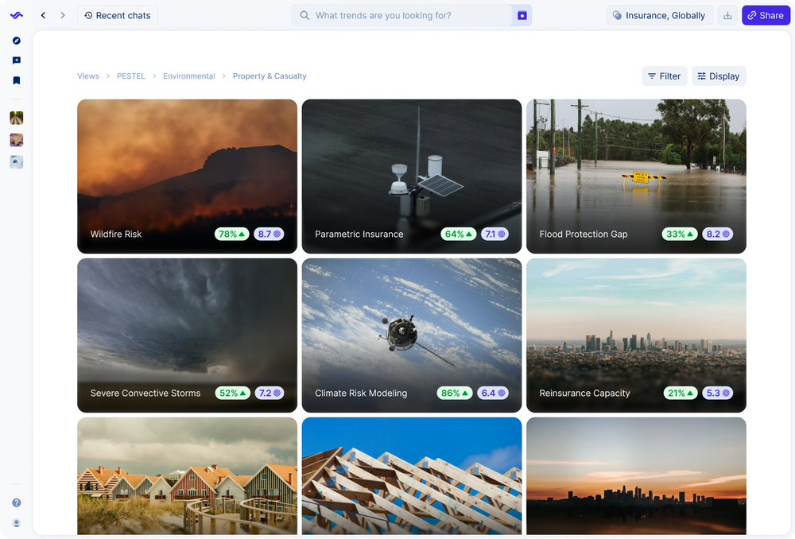Select Property & Casualty in the breadcrumb
Screen dimensions: 795x539
(x=270, y=76)
